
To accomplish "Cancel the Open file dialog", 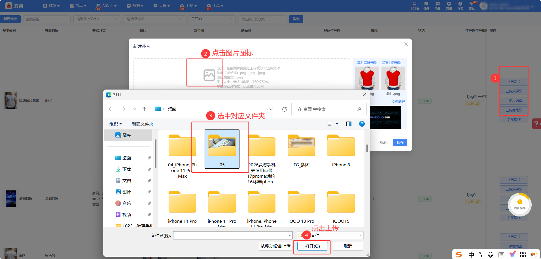I will pos(348,246).
